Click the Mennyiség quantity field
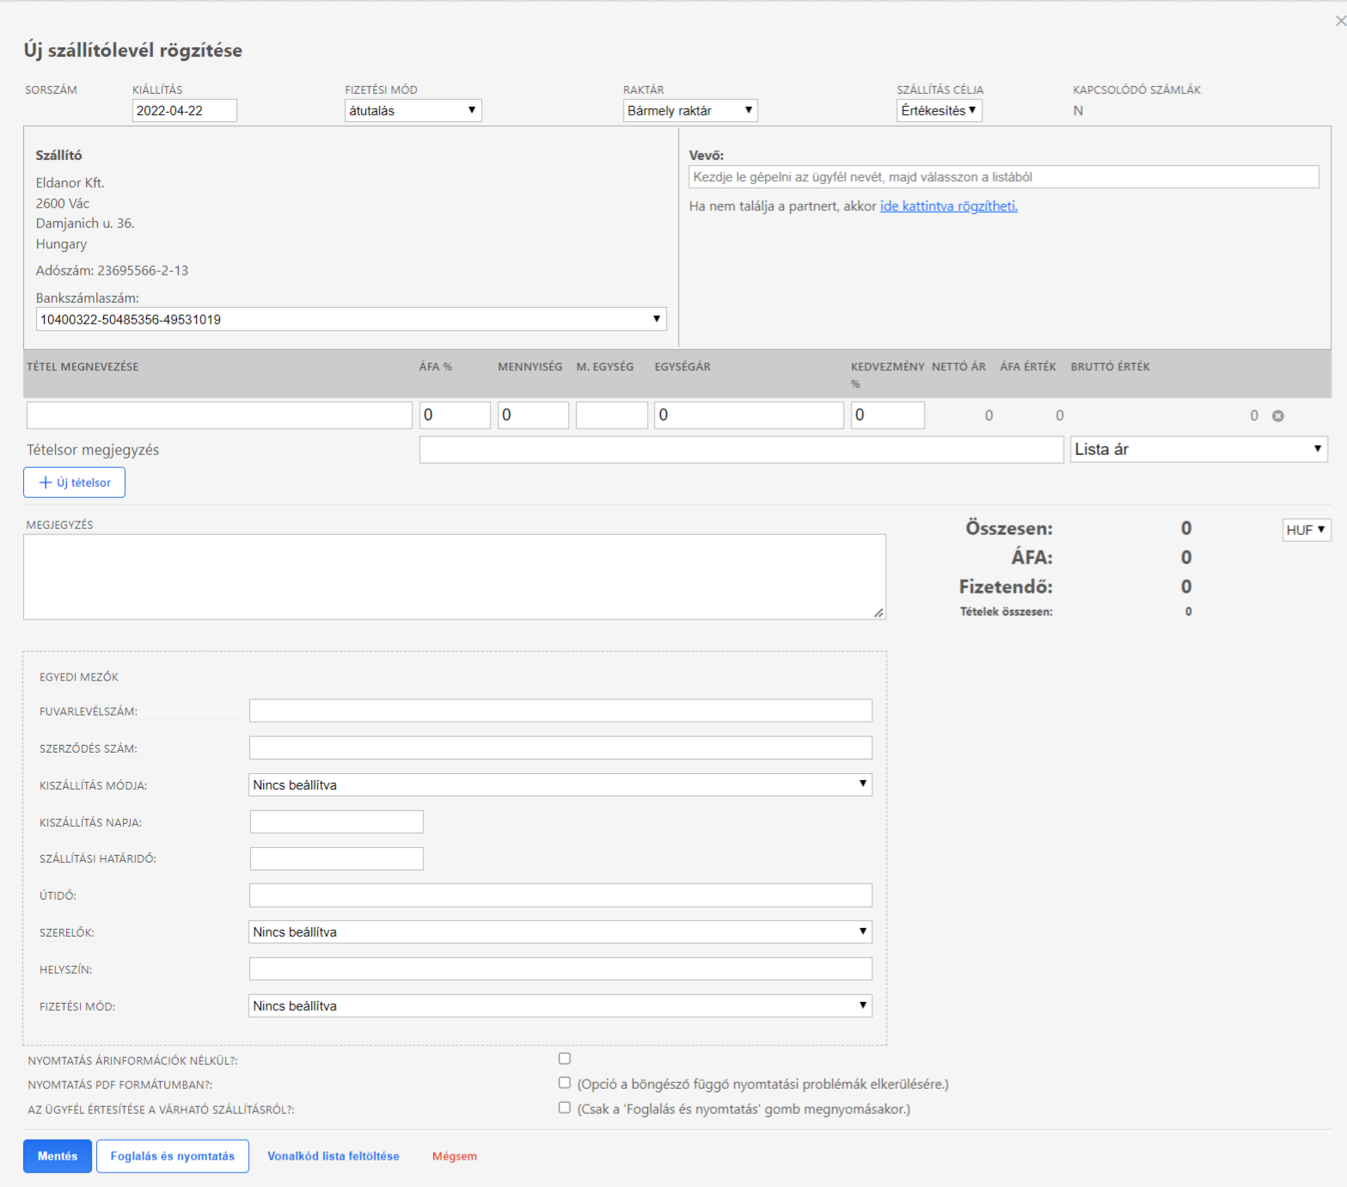The image size is (1347, 1187). click(x=533, y=415)
